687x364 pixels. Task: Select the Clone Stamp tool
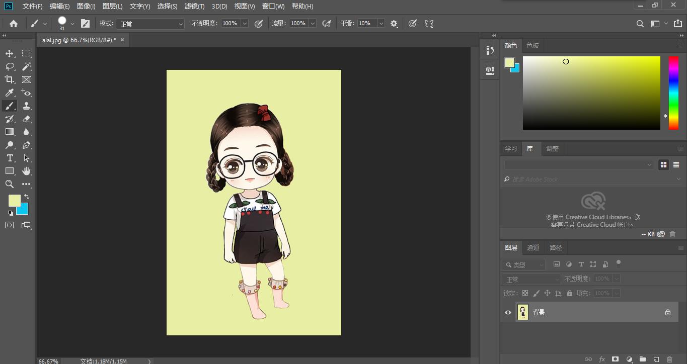click(x=26, y=106)
